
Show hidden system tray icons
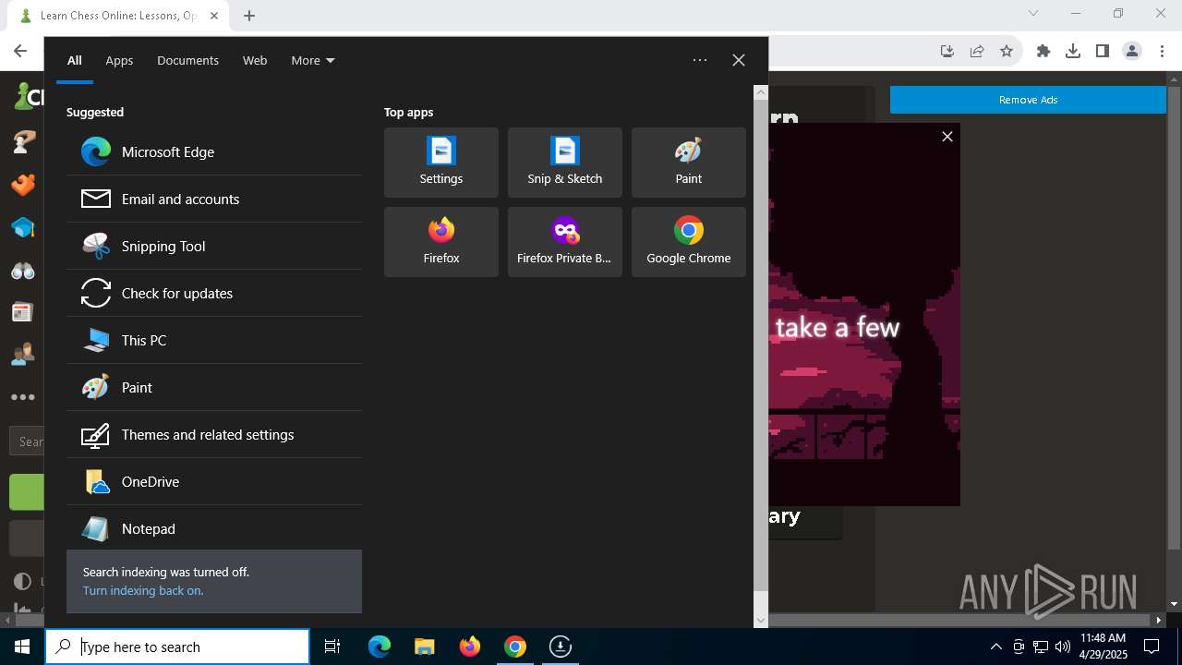[995, 647]
